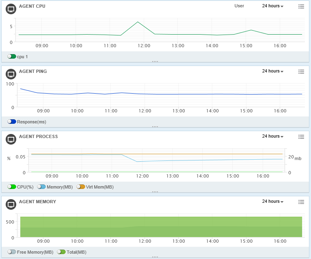
Task: Open the Agent Ping panel list menu
Action: click(x=301, y=72)
